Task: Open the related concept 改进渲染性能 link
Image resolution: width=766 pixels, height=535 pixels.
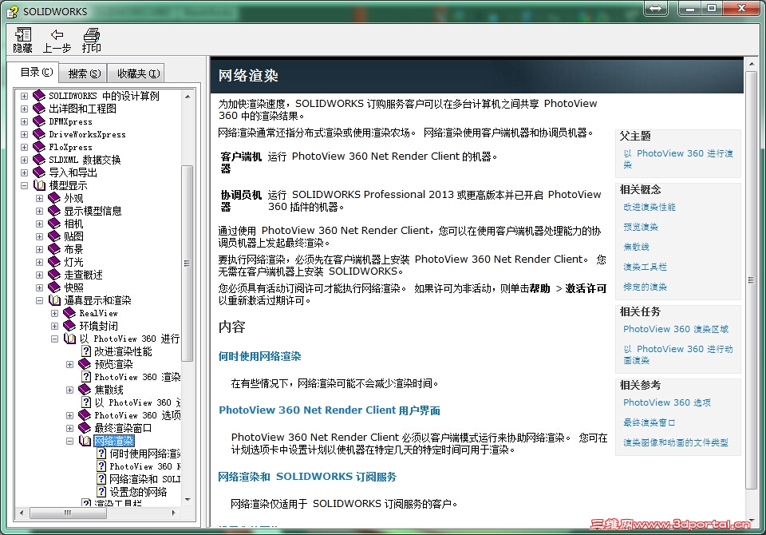Action: click(650, 207)
